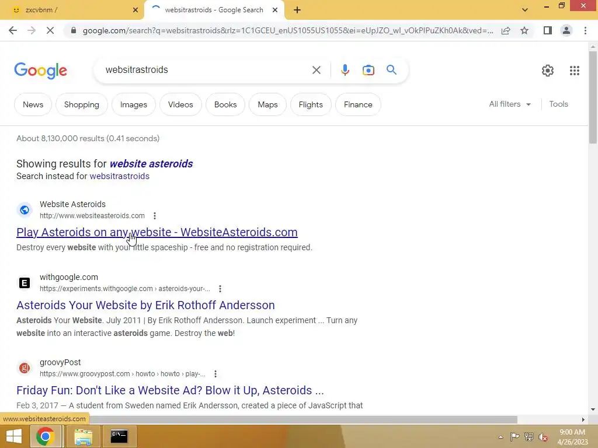Image resolution: width=598 pixels, height=448 pixels.
Task: Click the websiteasteroids.com URL text
Action: pos(92,216)
